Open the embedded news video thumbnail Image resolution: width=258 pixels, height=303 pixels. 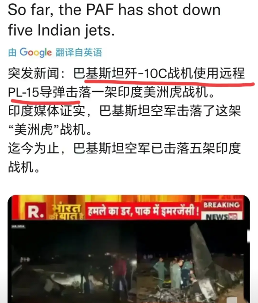(129, 249)
